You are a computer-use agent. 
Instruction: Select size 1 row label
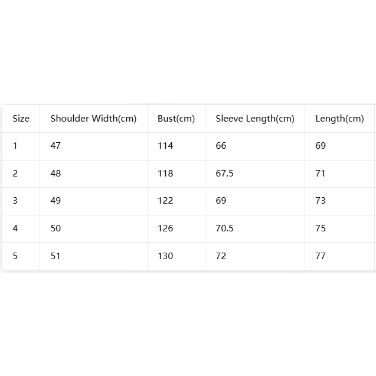click(15, 146)
